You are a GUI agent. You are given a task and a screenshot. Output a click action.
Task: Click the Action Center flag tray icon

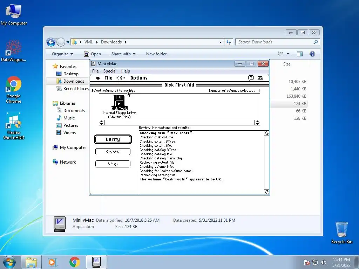coord(306,262)
